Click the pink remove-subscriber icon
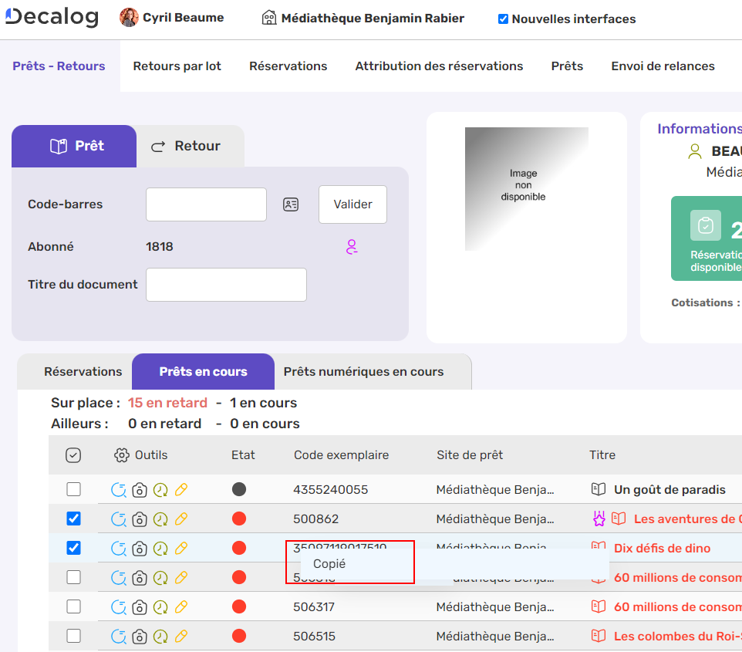Image resolution: width=742 pixels, height=652 pixels. point(352,247)
